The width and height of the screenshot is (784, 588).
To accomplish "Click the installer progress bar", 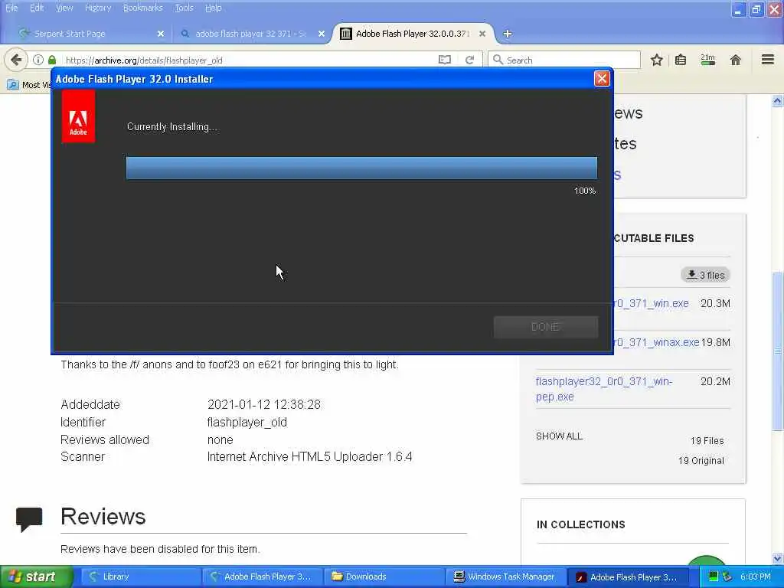I will coord(361,168).
